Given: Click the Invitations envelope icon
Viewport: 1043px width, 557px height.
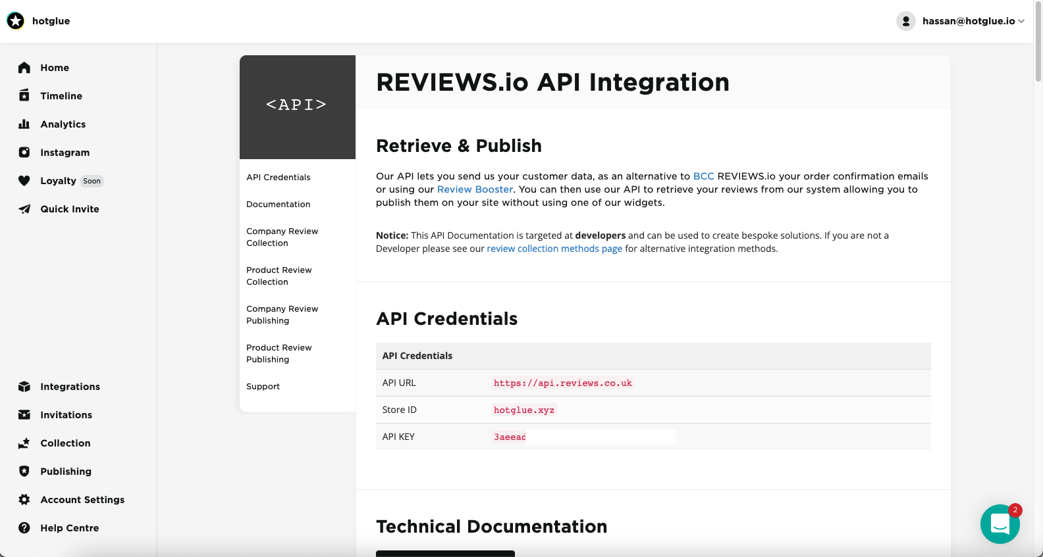Looking at the screenshot, I should point(24,415).
